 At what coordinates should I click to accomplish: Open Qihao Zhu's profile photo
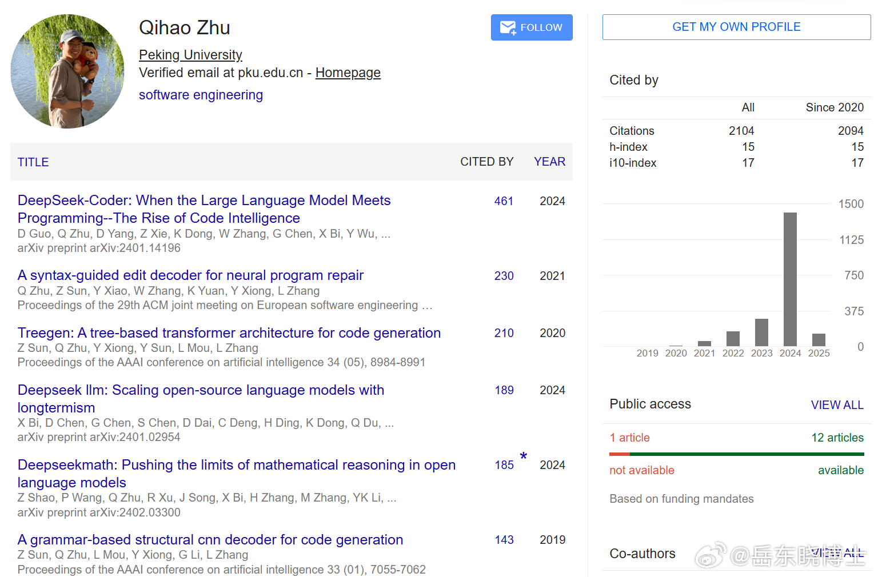tap(67, 71)
